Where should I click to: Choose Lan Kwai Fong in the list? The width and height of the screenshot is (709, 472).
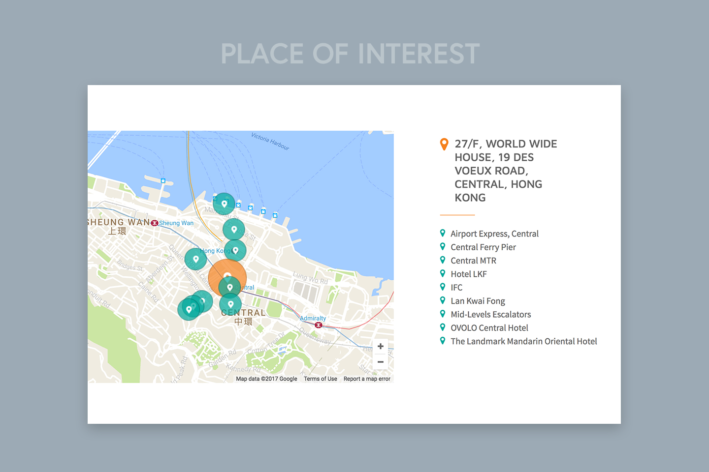click(478, 301)
